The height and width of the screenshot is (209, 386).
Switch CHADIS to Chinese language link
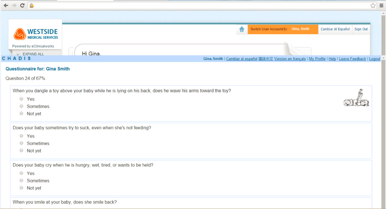(265, 59)
